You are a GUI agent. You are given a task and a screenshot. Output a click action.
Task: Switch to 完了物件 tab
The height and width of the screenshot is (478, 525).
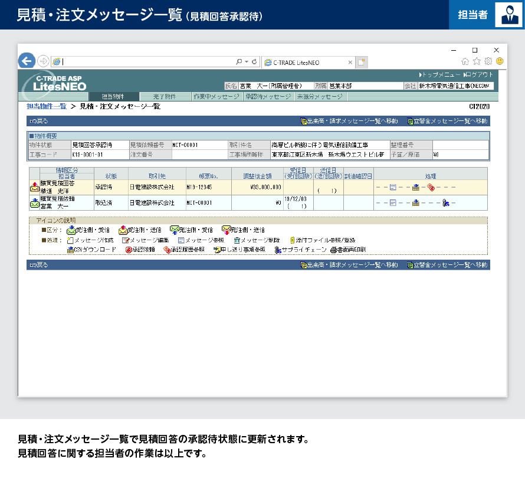click(165, 97)
